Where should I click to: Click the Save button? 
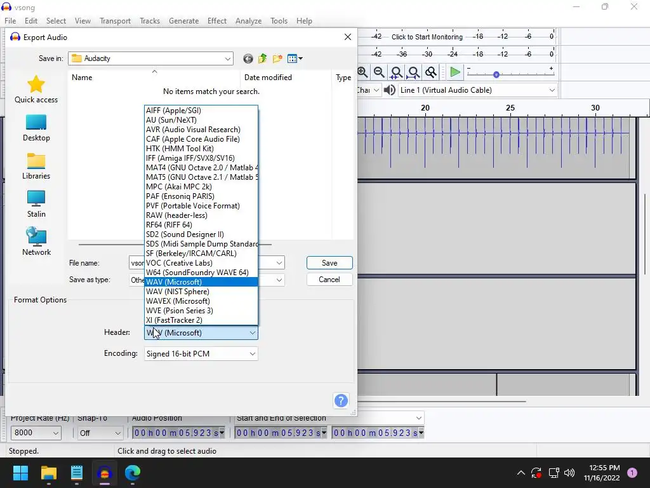click(329, 262)
